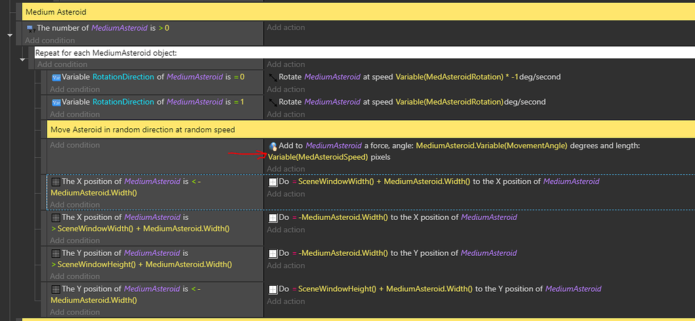This screenshot has height=321, width=695.
Task: Click rotate icon in the * -1 deg/second action
Action: [273, 77]
